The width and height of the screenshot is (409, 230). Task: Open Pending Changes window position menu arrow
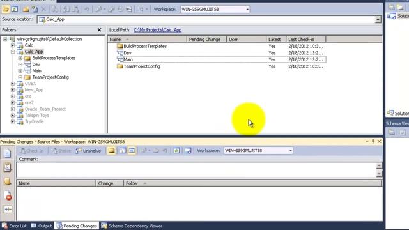tap(367, 141)
